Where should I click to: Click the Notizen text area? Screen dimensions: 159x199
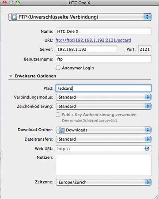pos(103,165)
